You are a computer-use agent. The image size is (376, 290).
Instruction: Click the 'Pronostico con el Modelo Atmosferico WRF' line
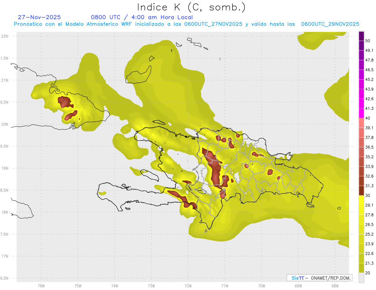[x=187, y=24]
